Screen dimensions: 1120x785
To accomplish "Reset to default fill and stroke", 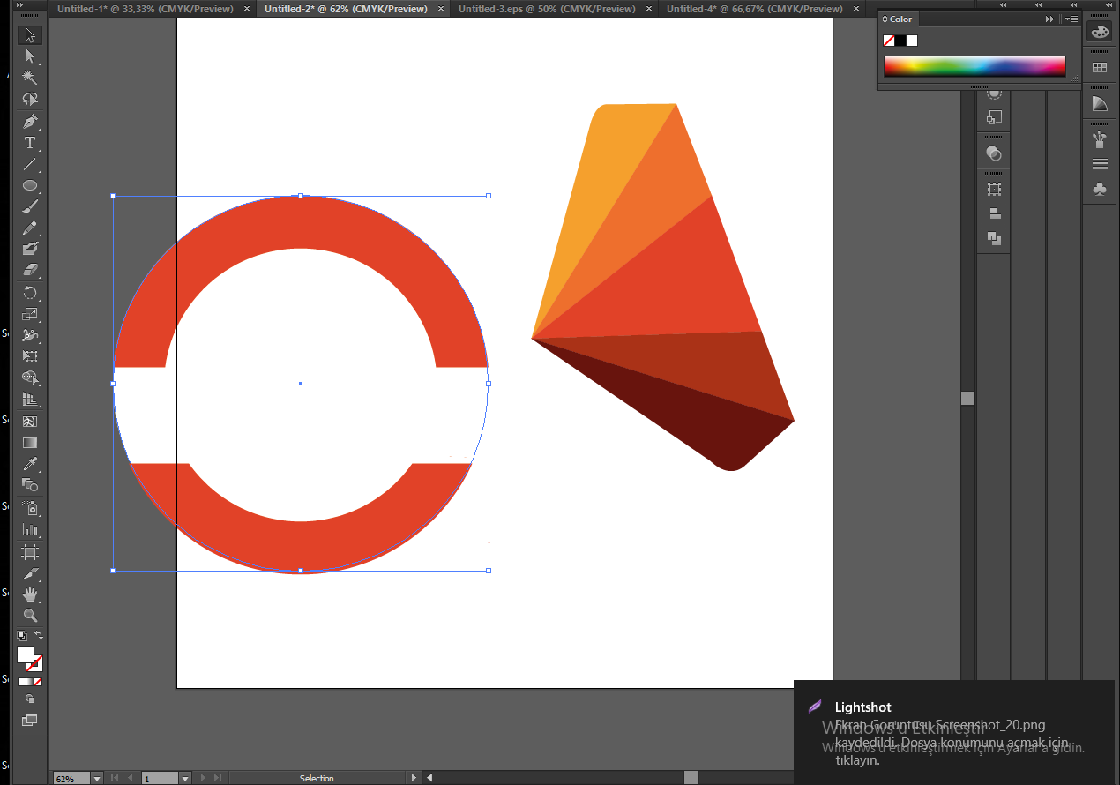I will [x=21, y=635].
